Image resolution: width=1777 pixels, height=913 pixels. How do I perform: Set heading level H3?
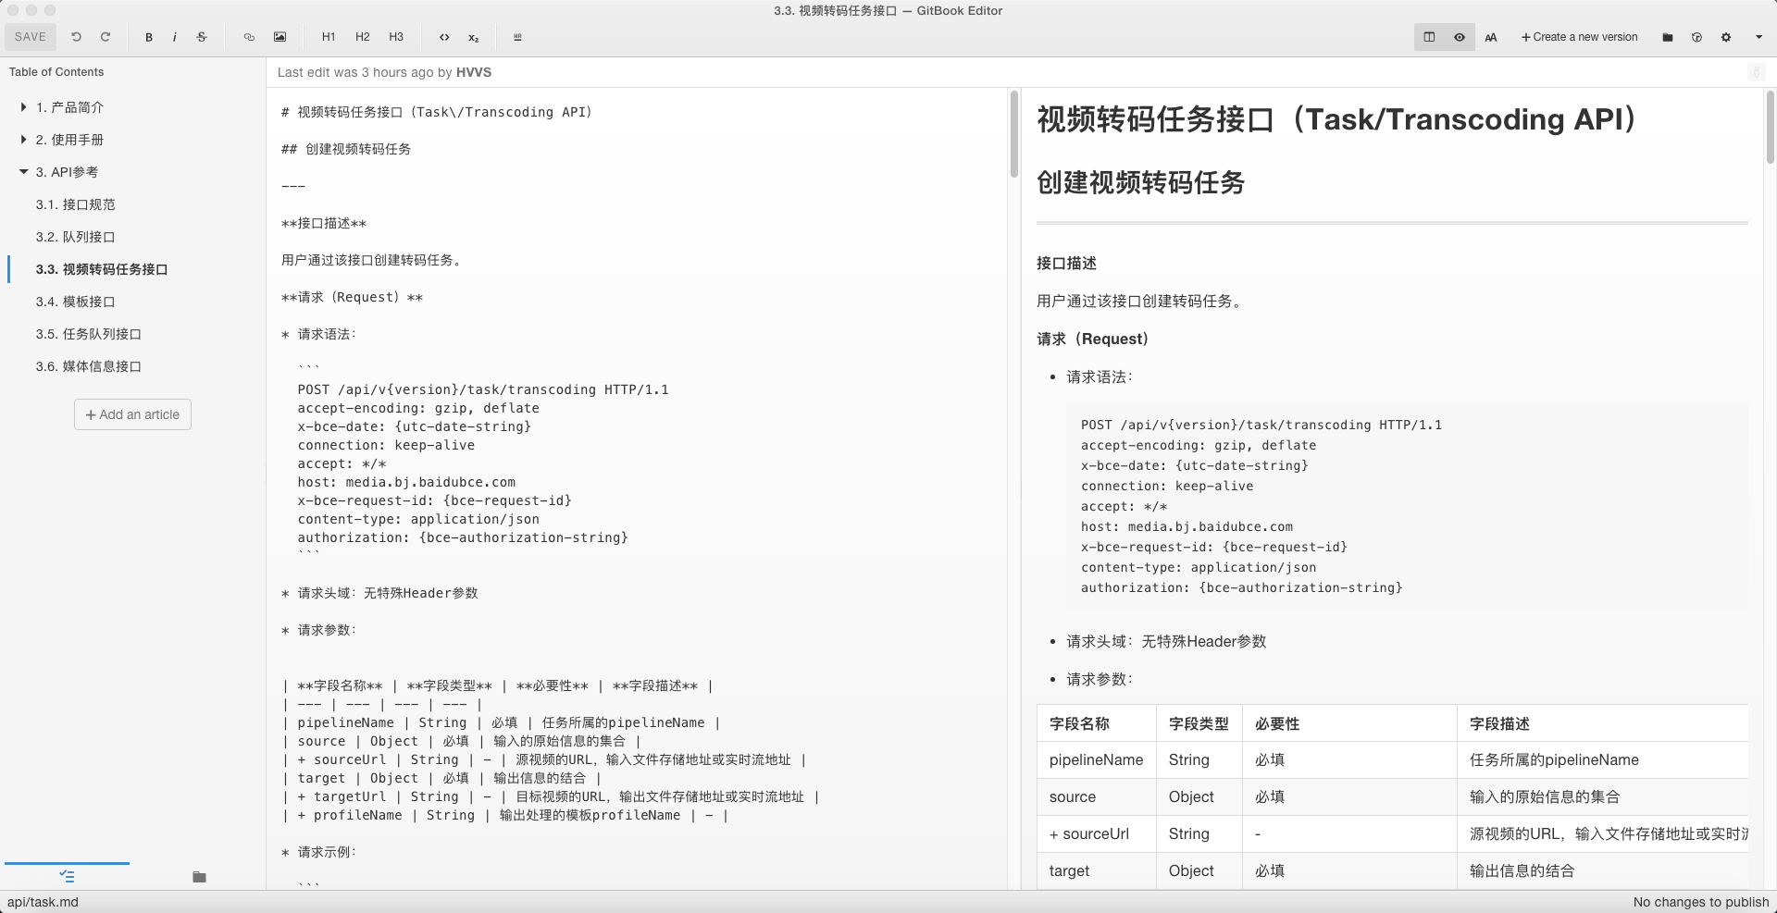click(x=396, y=37)
